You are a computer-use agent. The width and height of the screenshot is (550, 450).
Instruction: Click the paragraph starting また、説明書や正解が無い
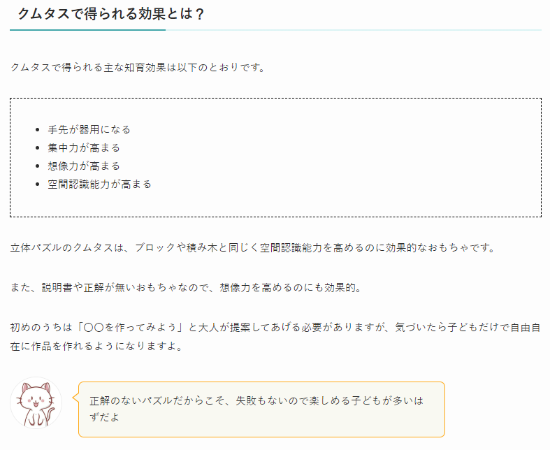point(186,288)
